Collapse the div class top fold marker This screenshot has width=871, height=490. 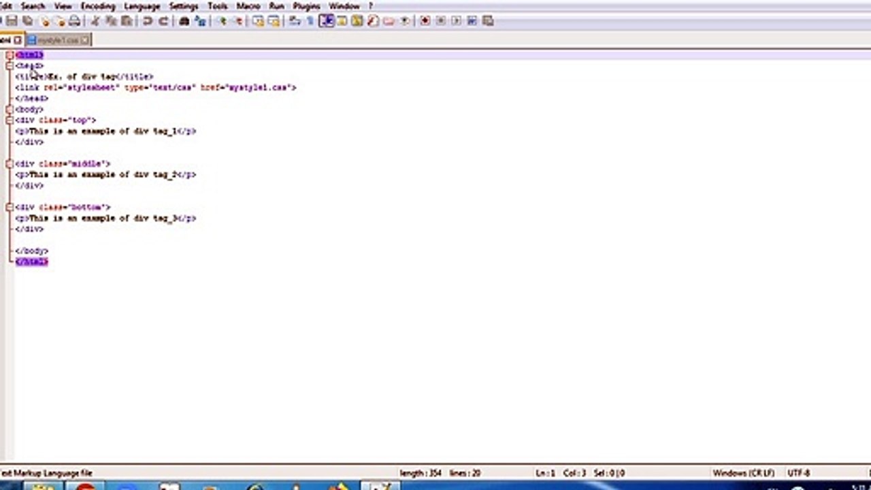[10, 120]
